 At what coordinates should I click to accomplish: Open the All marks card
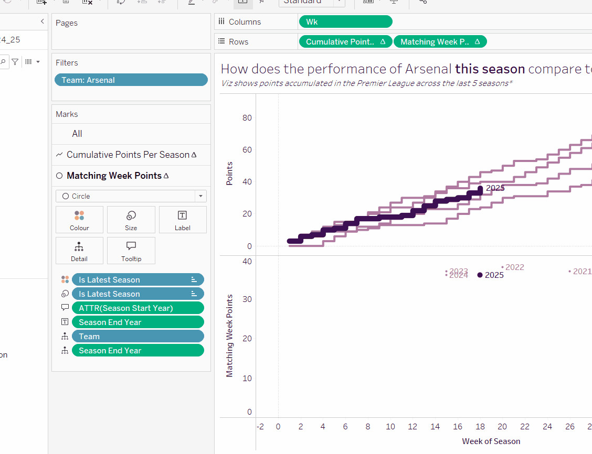pos(131,134)
